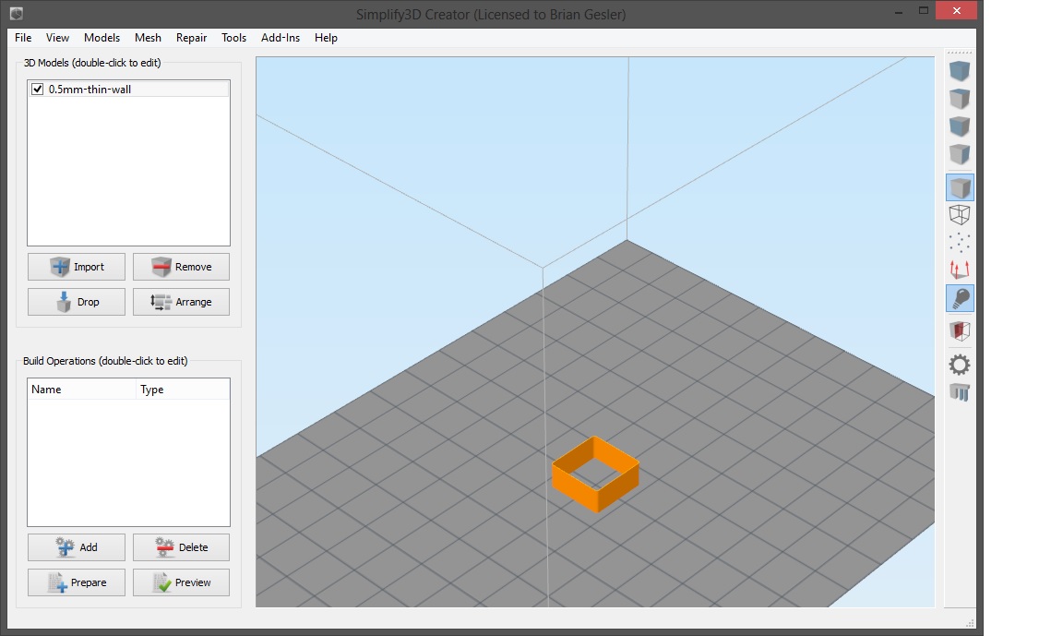Switch to top view cube icon
Screen dimensions: 1063x636
960,99
